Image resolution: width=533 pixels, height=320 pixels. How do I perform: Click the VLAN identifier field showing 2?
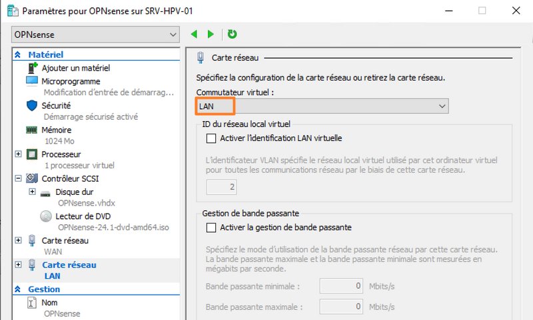[221, 187]
